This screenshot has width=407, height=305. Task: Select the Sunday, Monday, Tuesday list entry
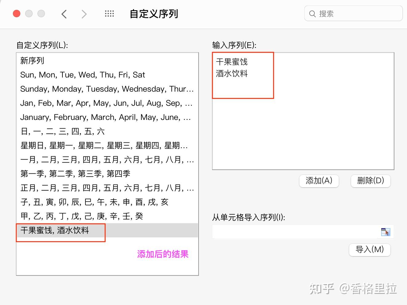[x=107, y=89]
